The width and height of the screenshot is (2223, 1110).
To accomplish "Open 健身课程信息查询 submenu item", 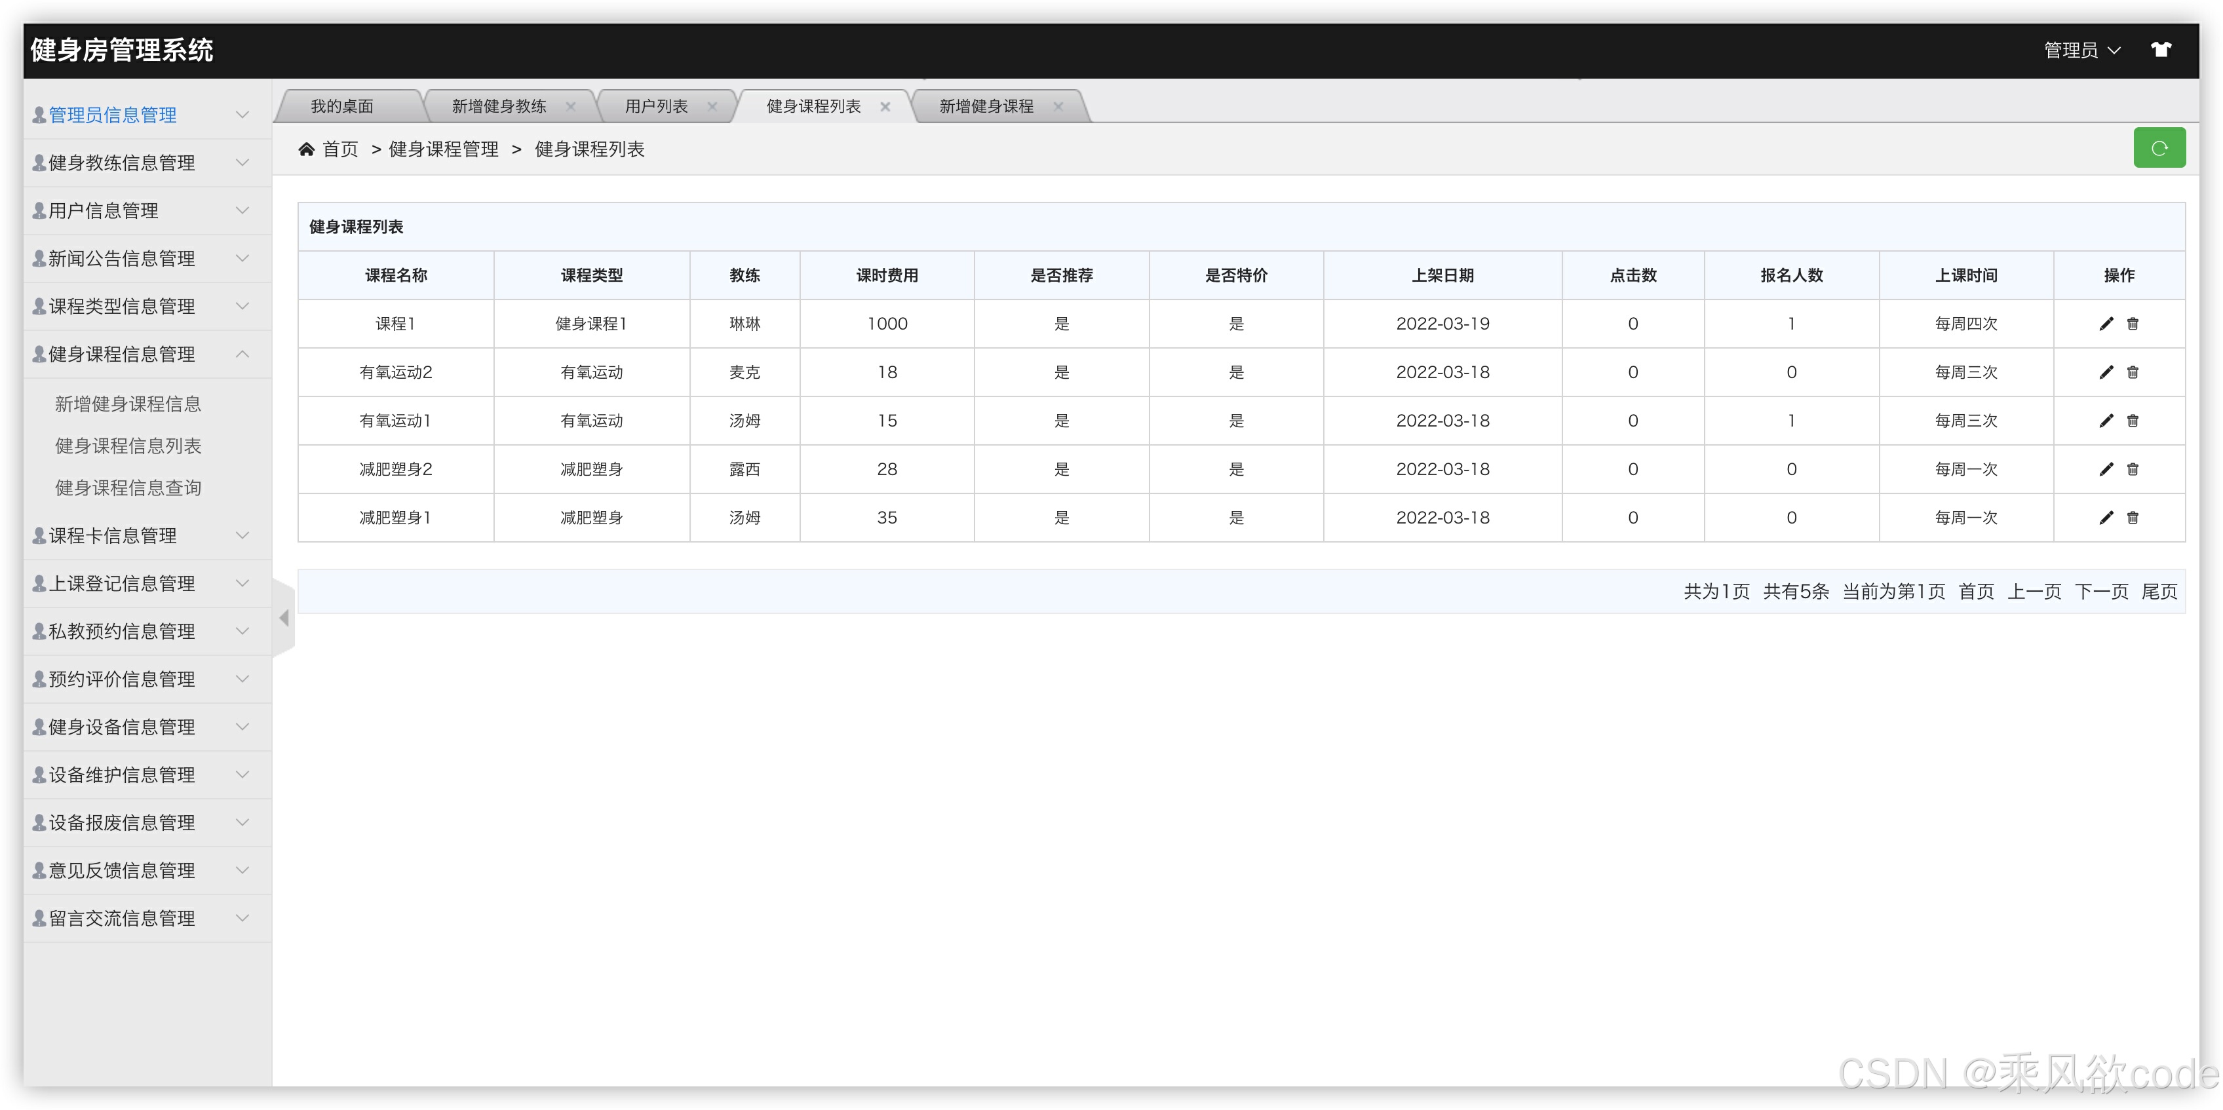I will pos(128,488).
